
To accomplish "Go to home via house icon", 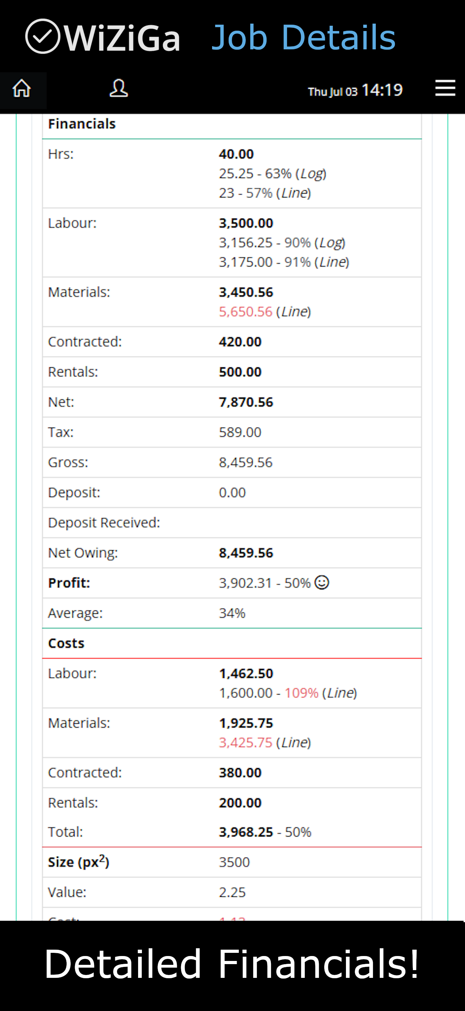I will pyautogui.click(x=21, y=88).
